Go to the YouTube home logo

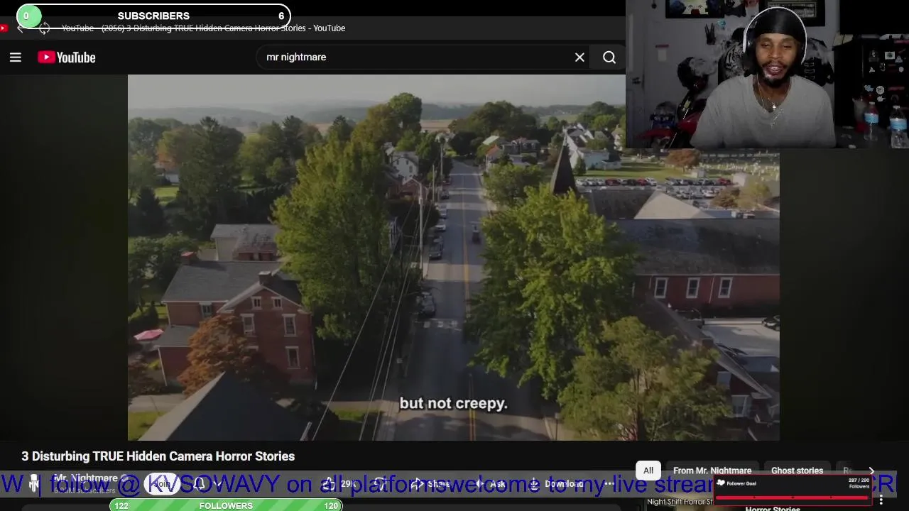(67, 57)
